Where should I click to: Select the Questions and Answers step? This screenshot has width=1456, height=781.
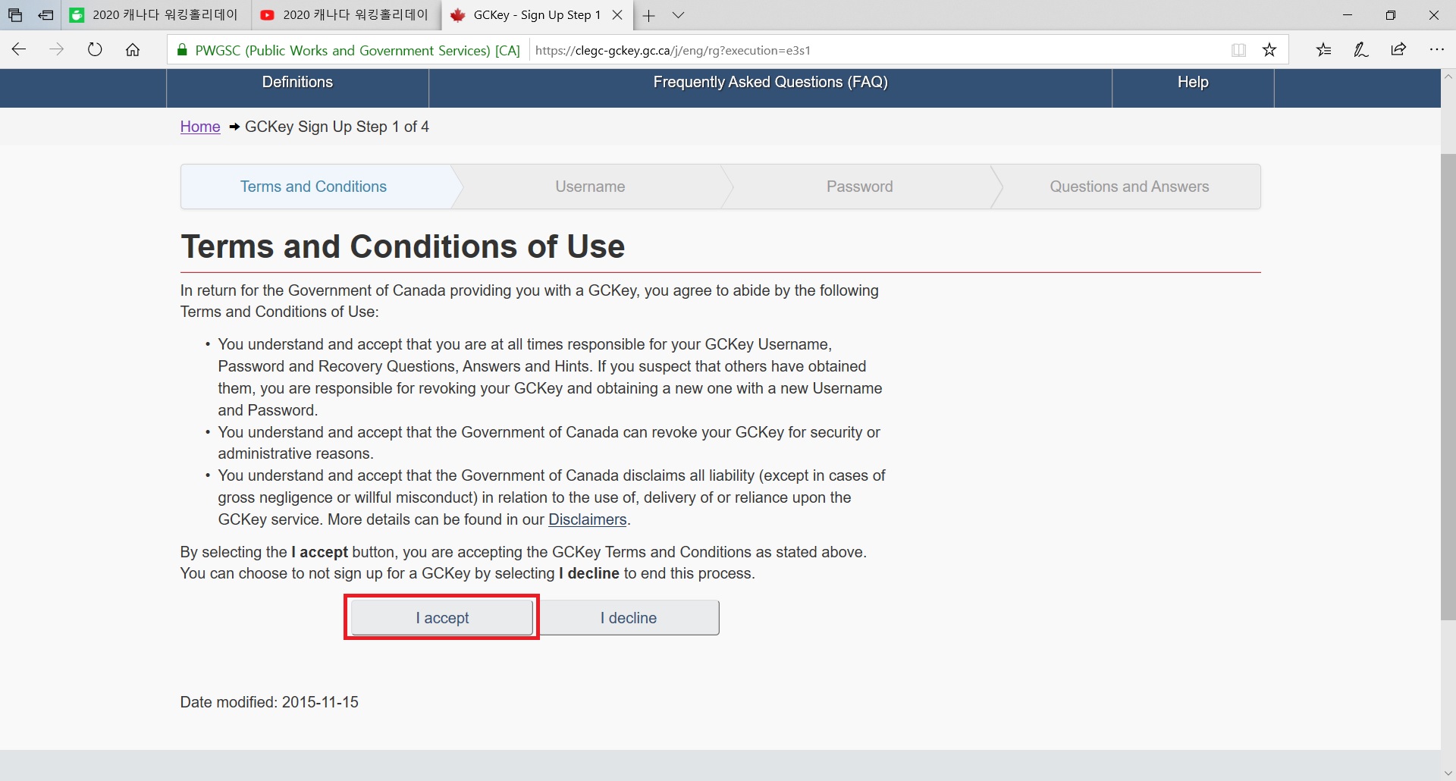point(1129,187)
